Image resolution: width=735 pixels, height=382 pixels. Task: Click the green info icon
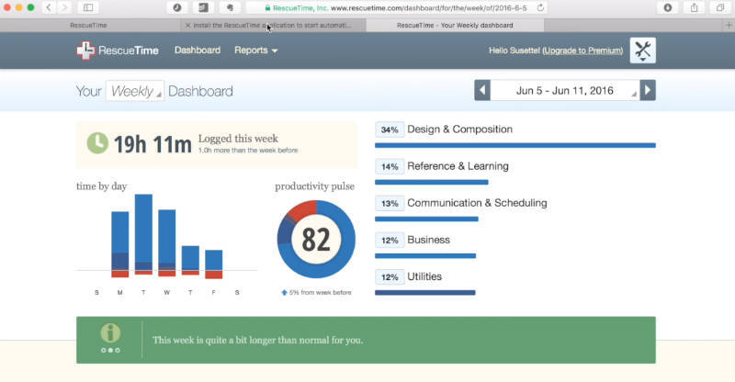coord(110,333)
